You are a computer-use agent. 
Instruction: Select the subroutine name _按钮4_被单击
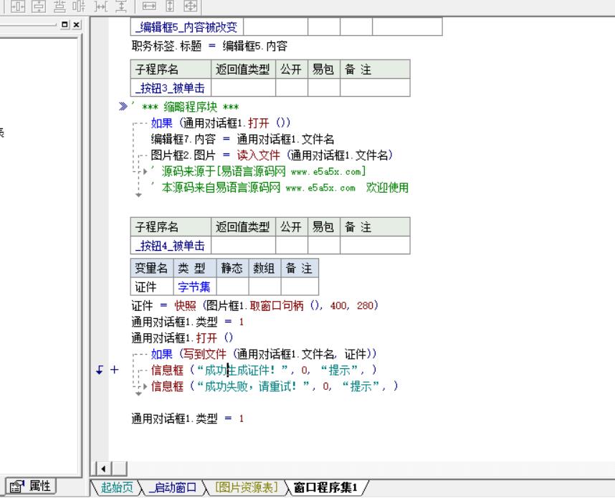pyautogui.click(x=170, y=246)
